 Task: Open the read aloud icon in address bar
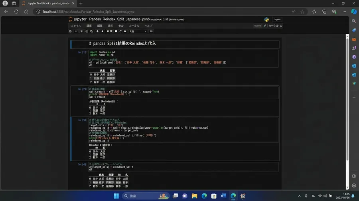pos(293,12)
